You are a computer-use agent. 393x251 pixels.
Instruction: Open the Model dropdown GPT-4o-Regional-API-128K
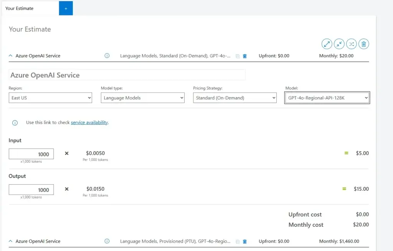(x=327, y=98)
